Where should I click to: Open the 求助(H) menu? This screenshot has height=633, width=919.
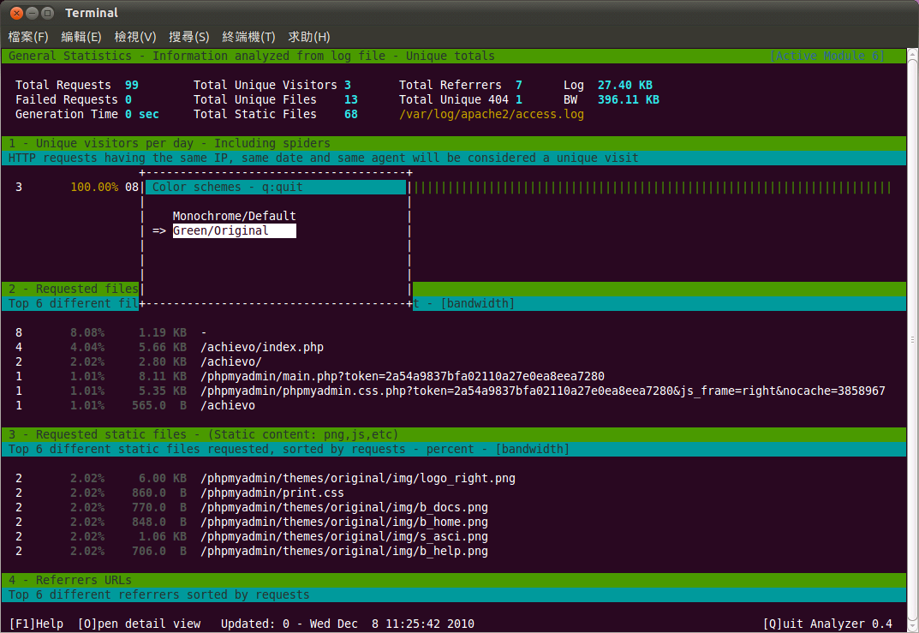309,37
